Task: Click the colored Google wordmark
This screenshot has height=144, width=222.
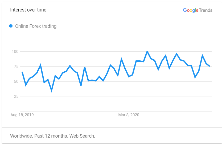Action: tap(191, 10)
